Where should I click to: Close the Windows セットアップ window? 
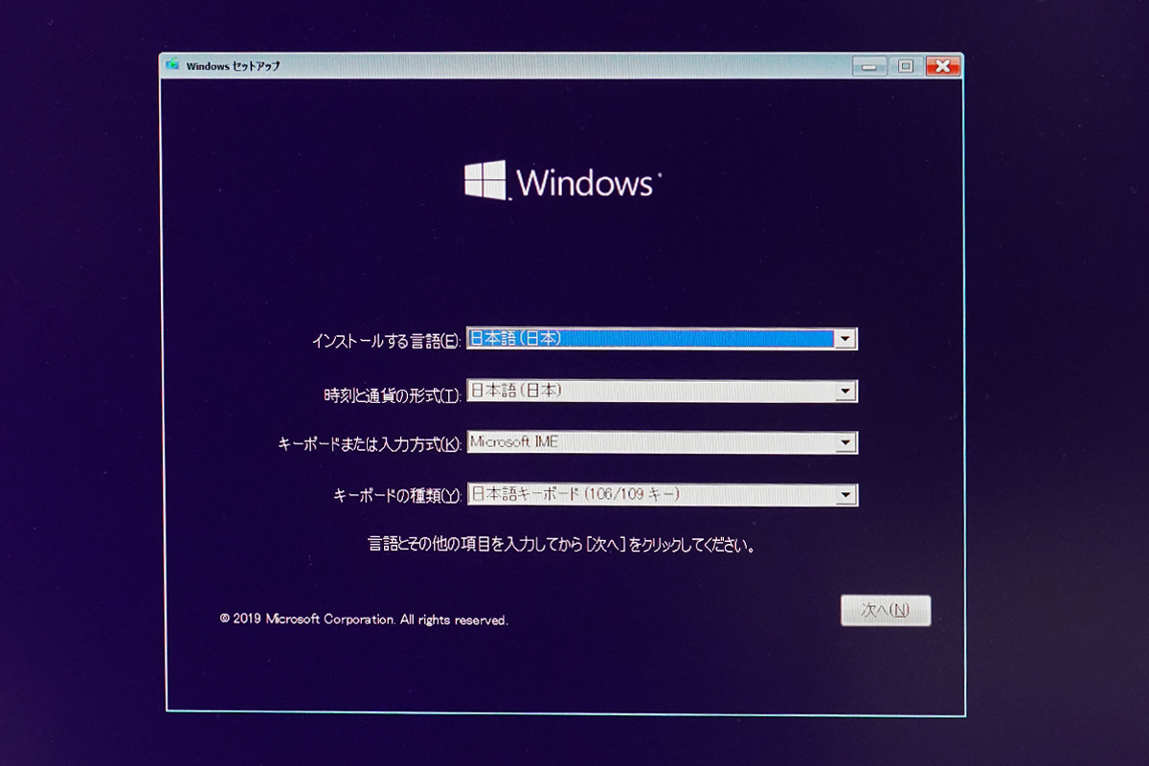click(x=942, y=67)
